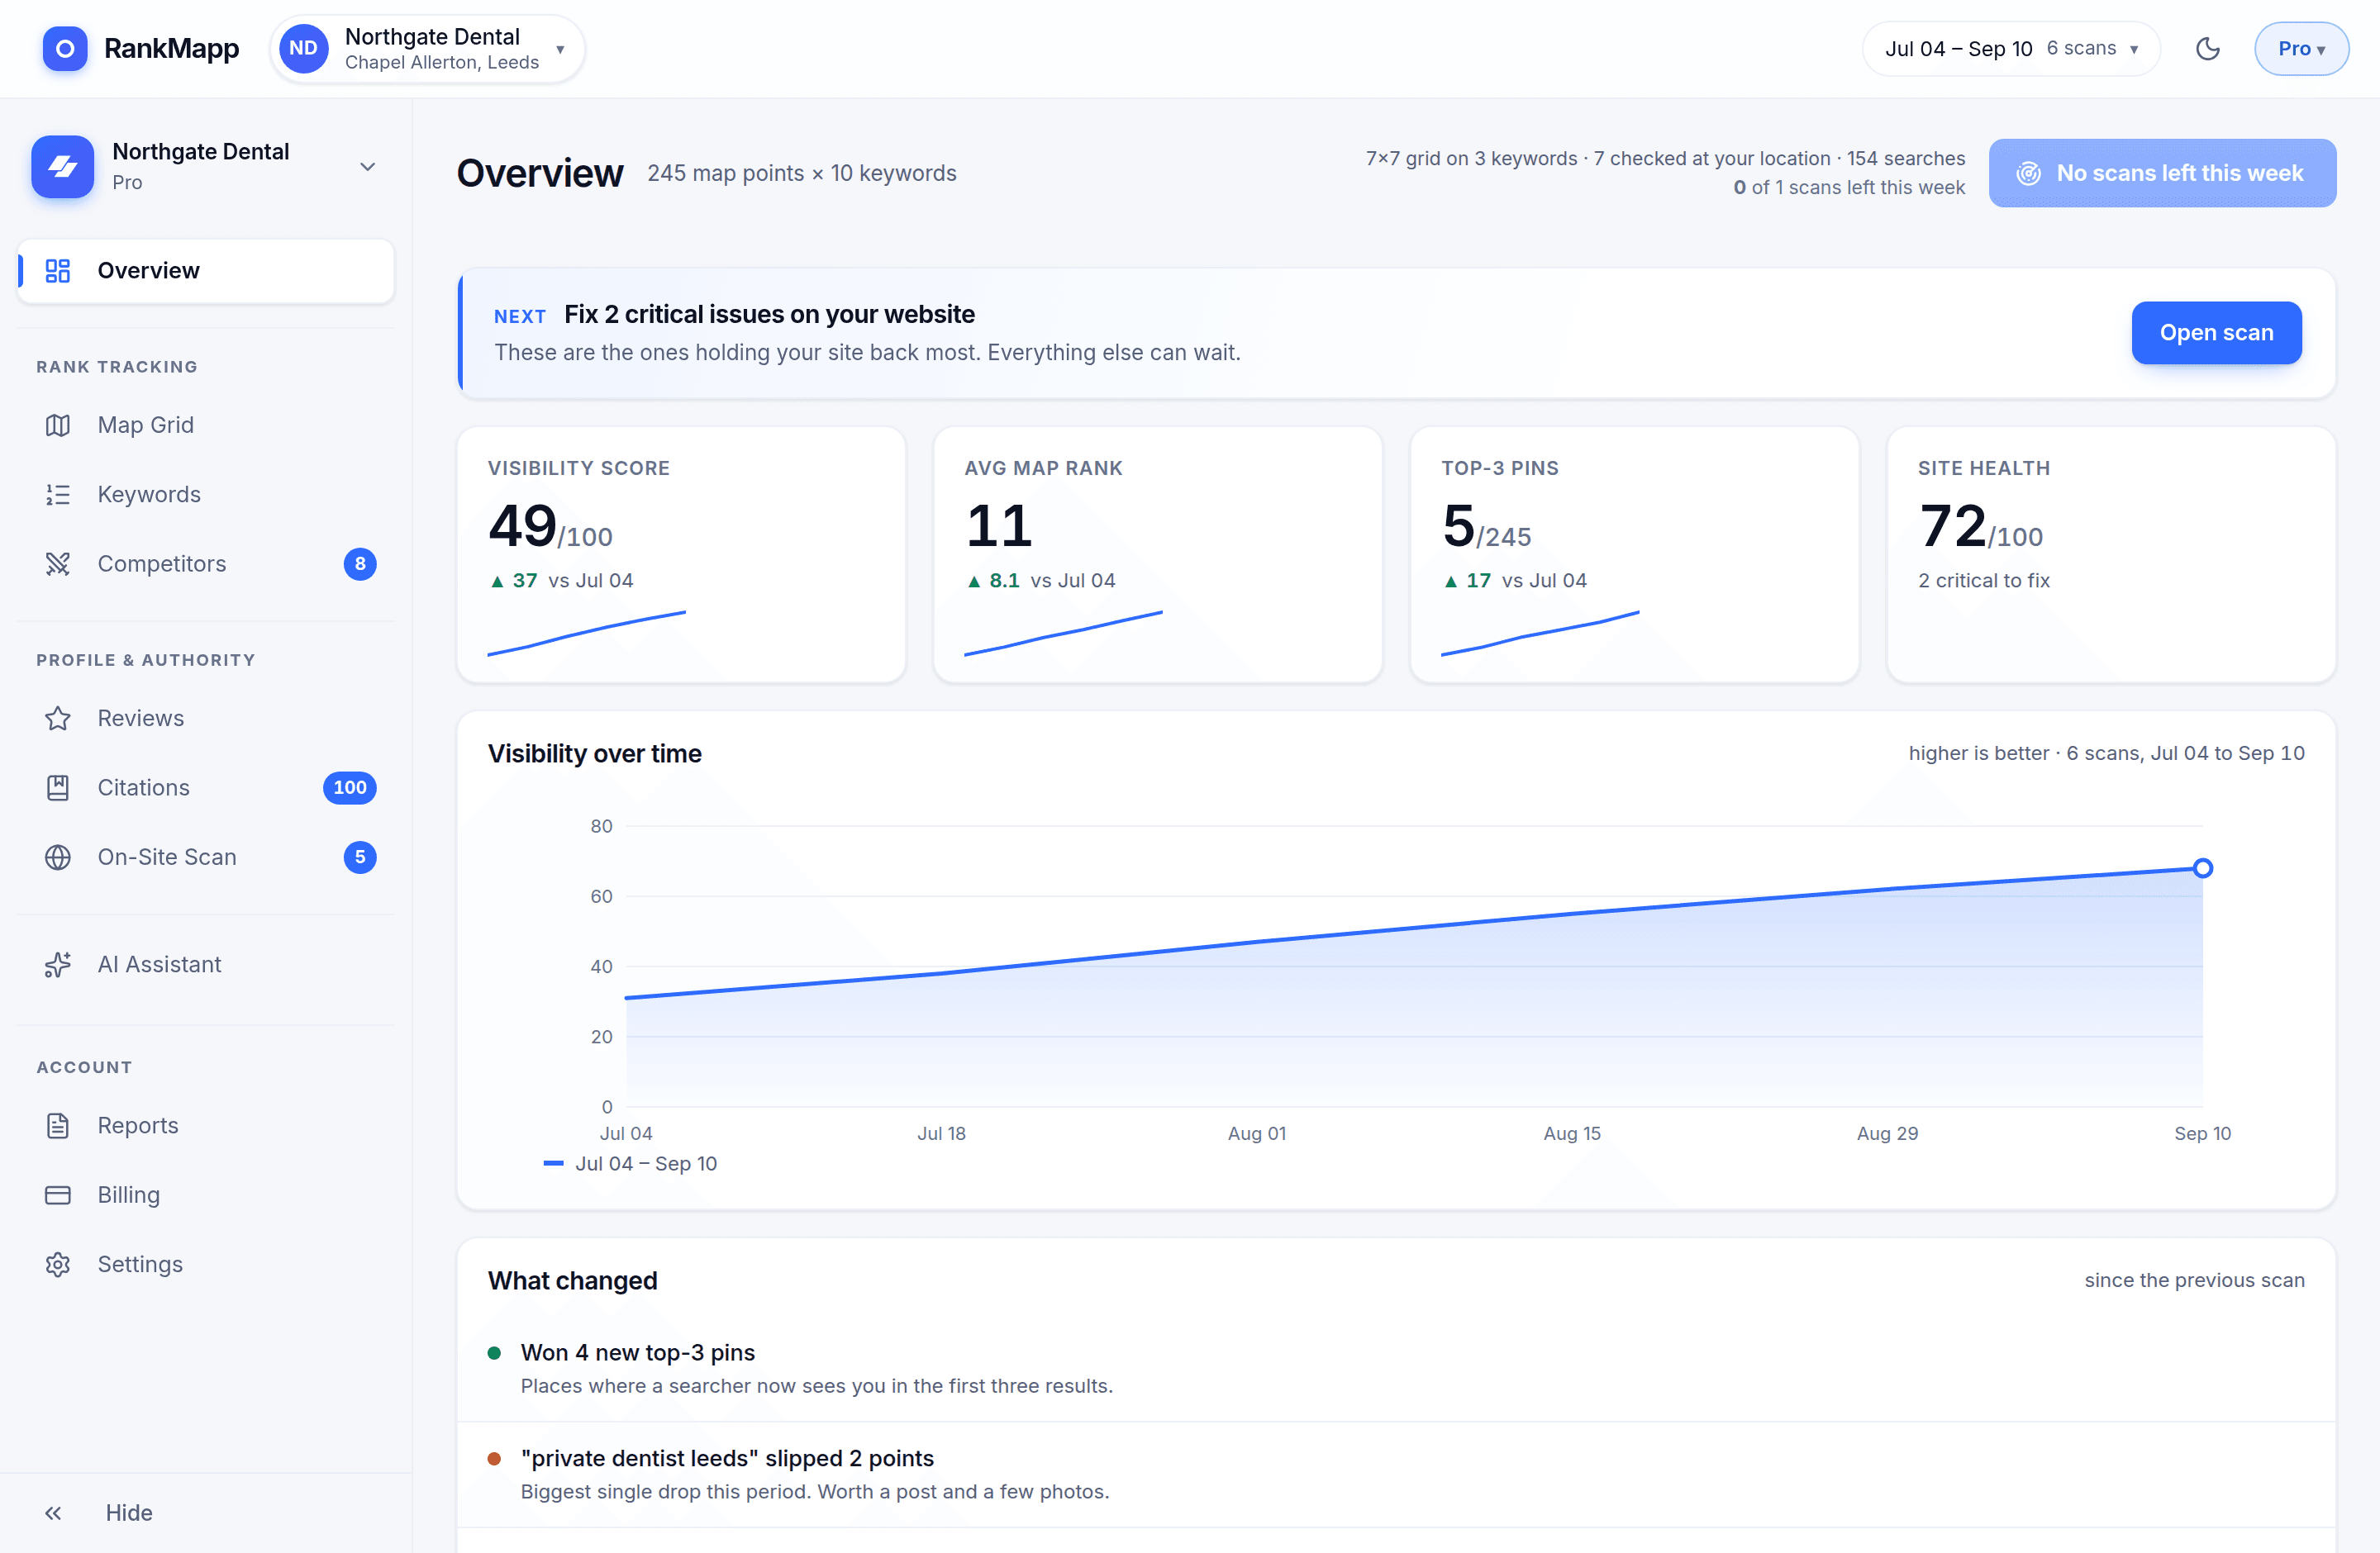Click No scans left this week button

click(2162, 173)
